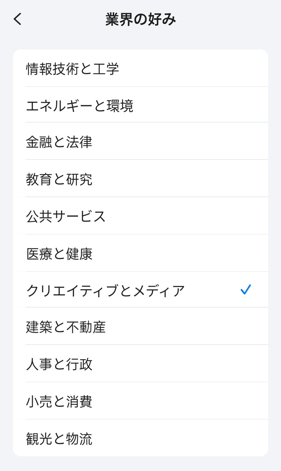Select 建築と不動産 as the preference
This screenshot has height=471, width=281.
tap(66, 327)
